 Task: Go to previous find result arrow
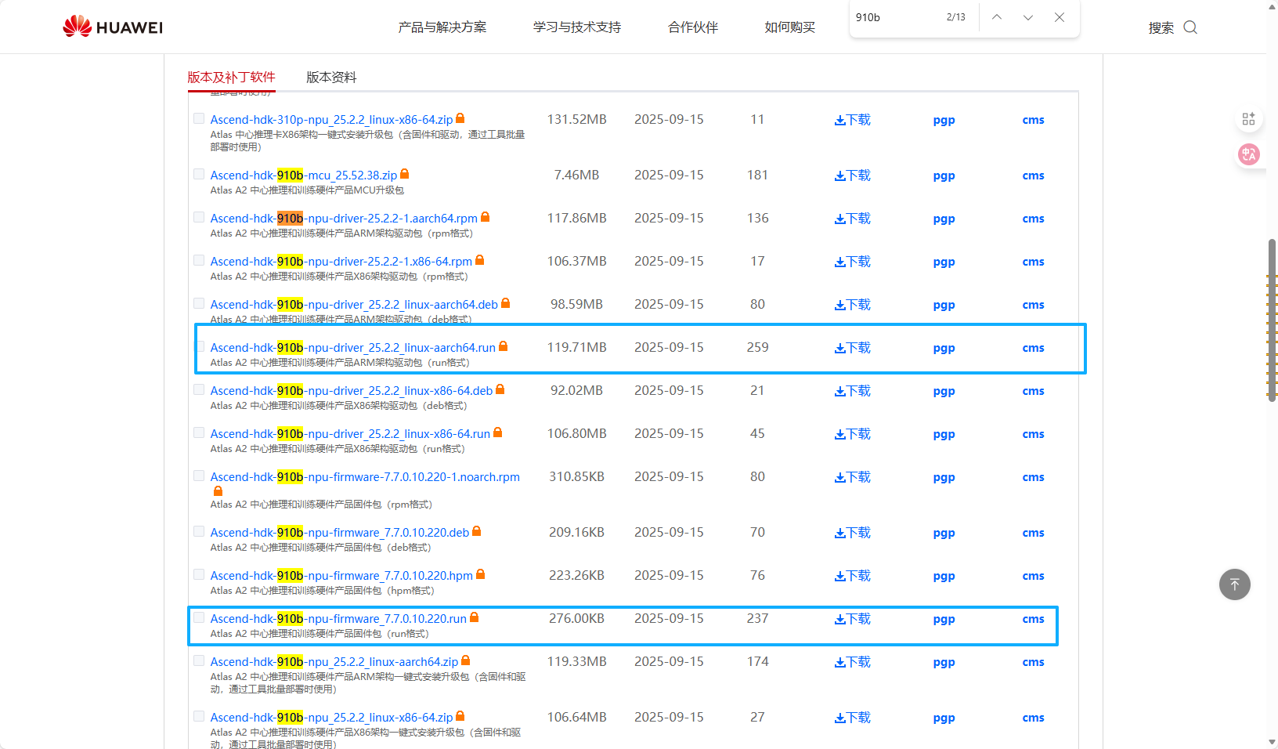pos(997,17)
